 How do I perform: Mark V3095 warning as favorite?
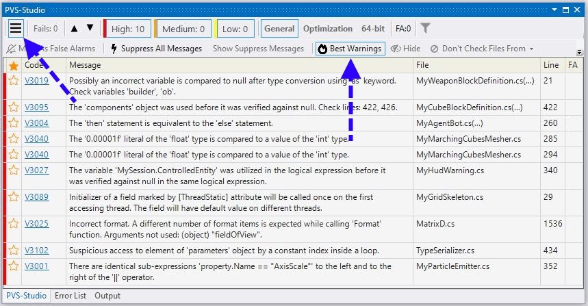(x=14, y=107)
